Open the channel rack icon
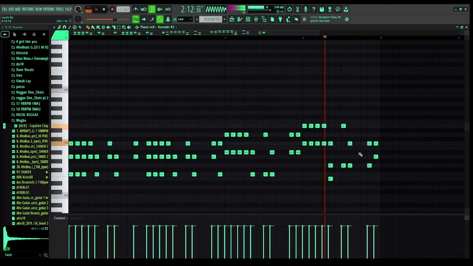The height and width of the screenshot is (266, 473). pyautogui.click(x=248, y=19)
